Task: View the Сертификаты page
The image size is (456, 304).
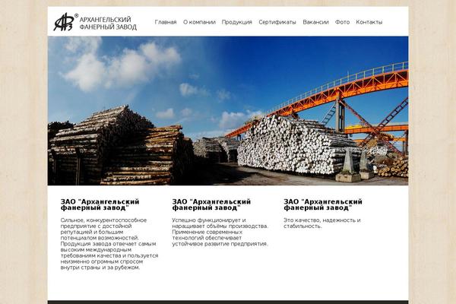Action: pos(277,22)
